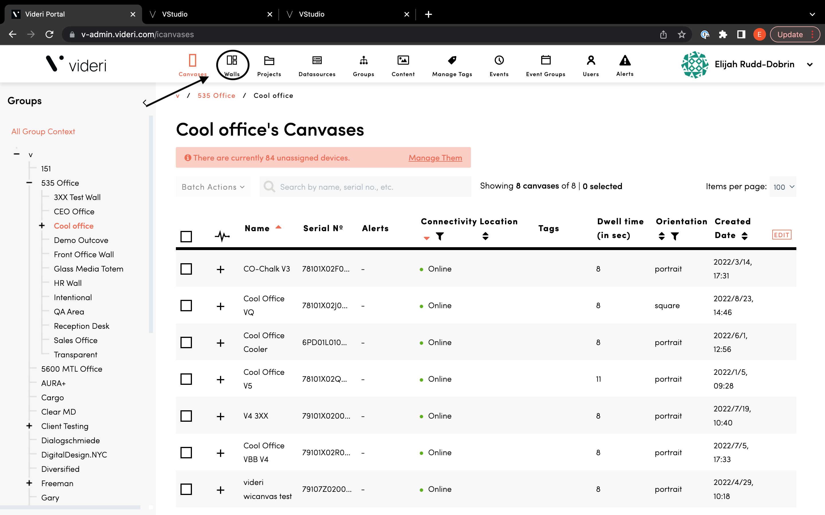Image resolution: width=825 pixels, height=515 pixels.
Task: Click the browser address bar URL
Action: [x=138, y=34]
